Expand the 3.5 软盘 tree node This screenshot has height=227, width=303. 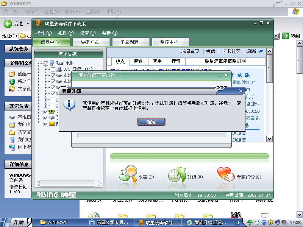coord(45,69)
